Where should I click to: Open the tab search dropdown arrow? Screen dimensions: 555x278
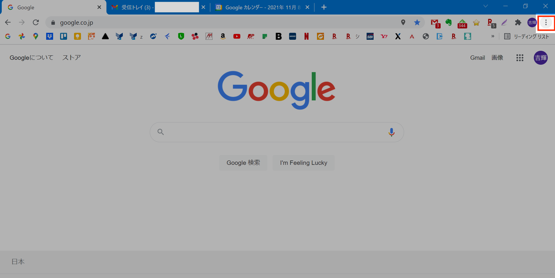[486, 6]
